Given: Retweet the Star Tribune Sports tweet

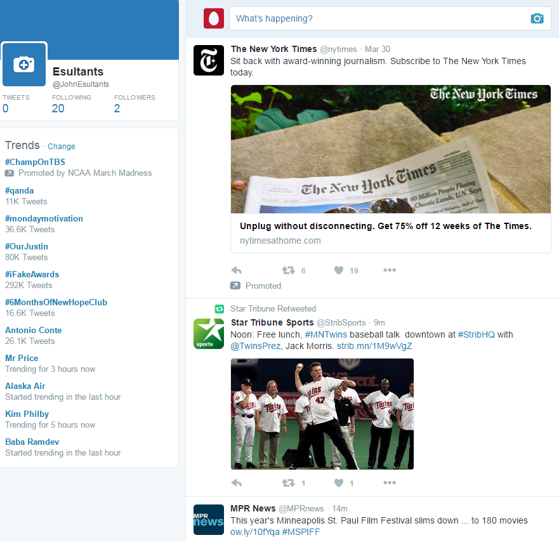Looking at the screenshot, I should click(289, 483).
